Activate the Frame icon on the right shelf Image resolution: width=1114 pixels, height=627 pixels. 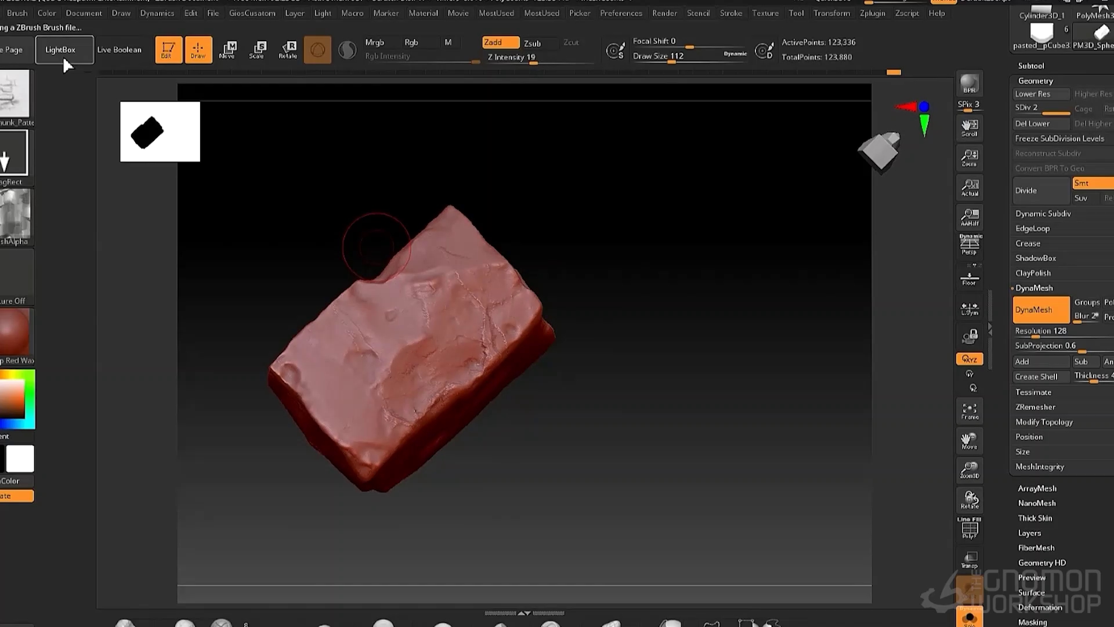(x=969, y=410)
